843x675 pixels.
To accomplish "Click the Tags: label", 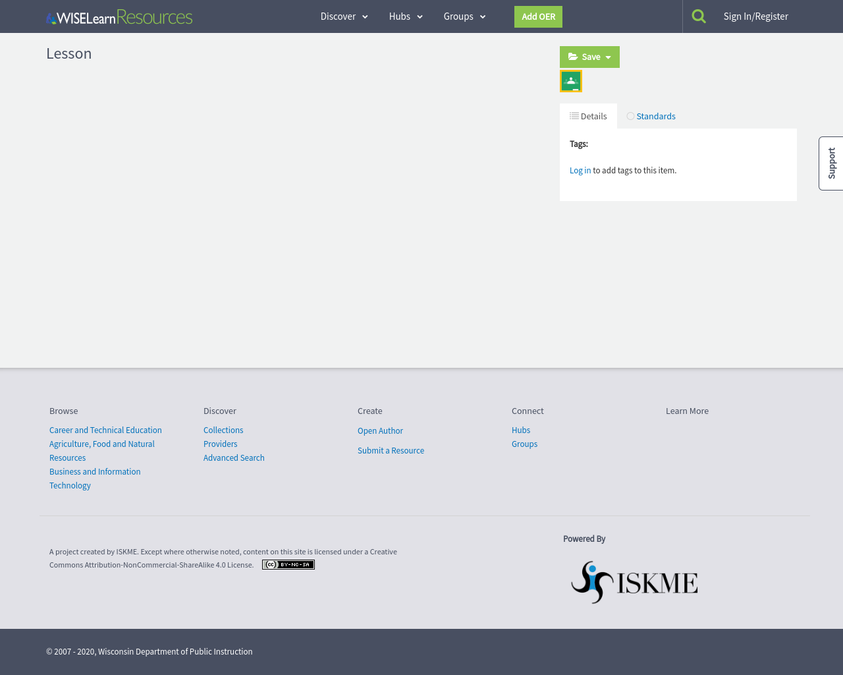I will [579, 144].
